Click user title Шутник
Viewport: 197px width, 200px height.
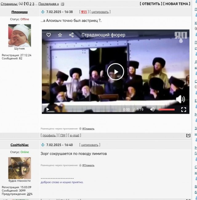coord(19,49)
